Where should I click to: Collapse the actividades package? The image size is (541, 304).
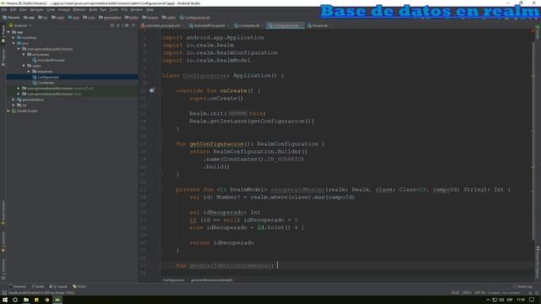24,54
